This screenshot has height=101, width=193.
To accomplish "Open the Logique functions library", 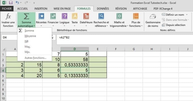I will coord(65,20).
